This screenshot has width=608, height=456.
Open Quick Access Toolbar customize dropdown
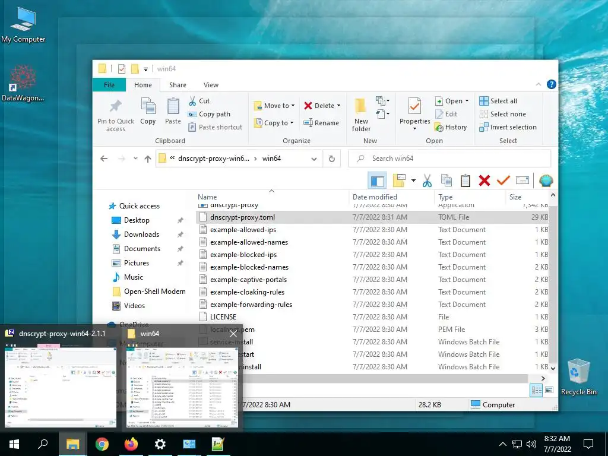[x=146, y=69]
